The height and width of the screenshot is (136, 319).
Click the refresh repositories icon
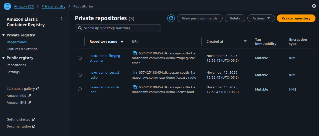171,18
